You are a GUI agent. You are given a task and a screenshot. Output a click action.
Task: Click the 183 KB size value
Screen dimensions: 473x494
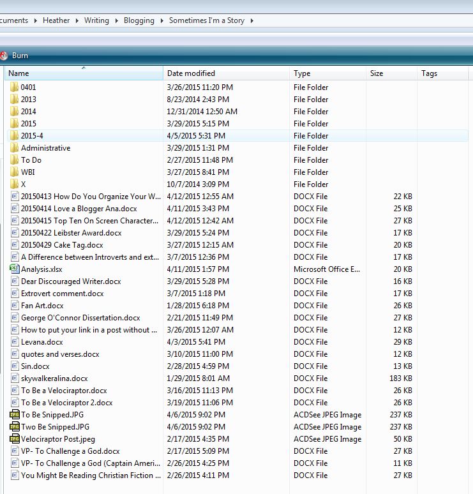coord(401,378)
